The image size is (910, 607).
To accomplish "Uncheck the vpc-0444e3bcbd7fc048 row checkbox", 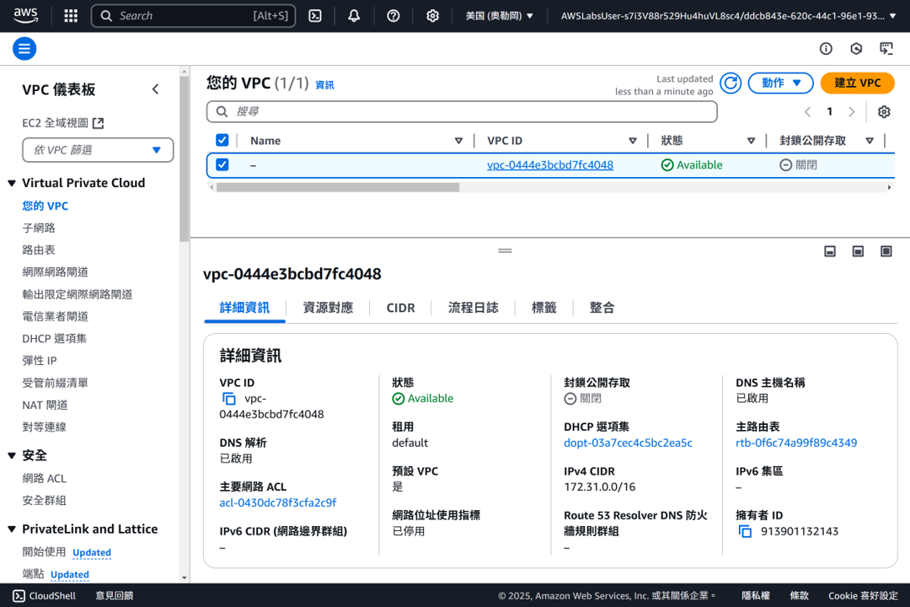I will (222, 165).
